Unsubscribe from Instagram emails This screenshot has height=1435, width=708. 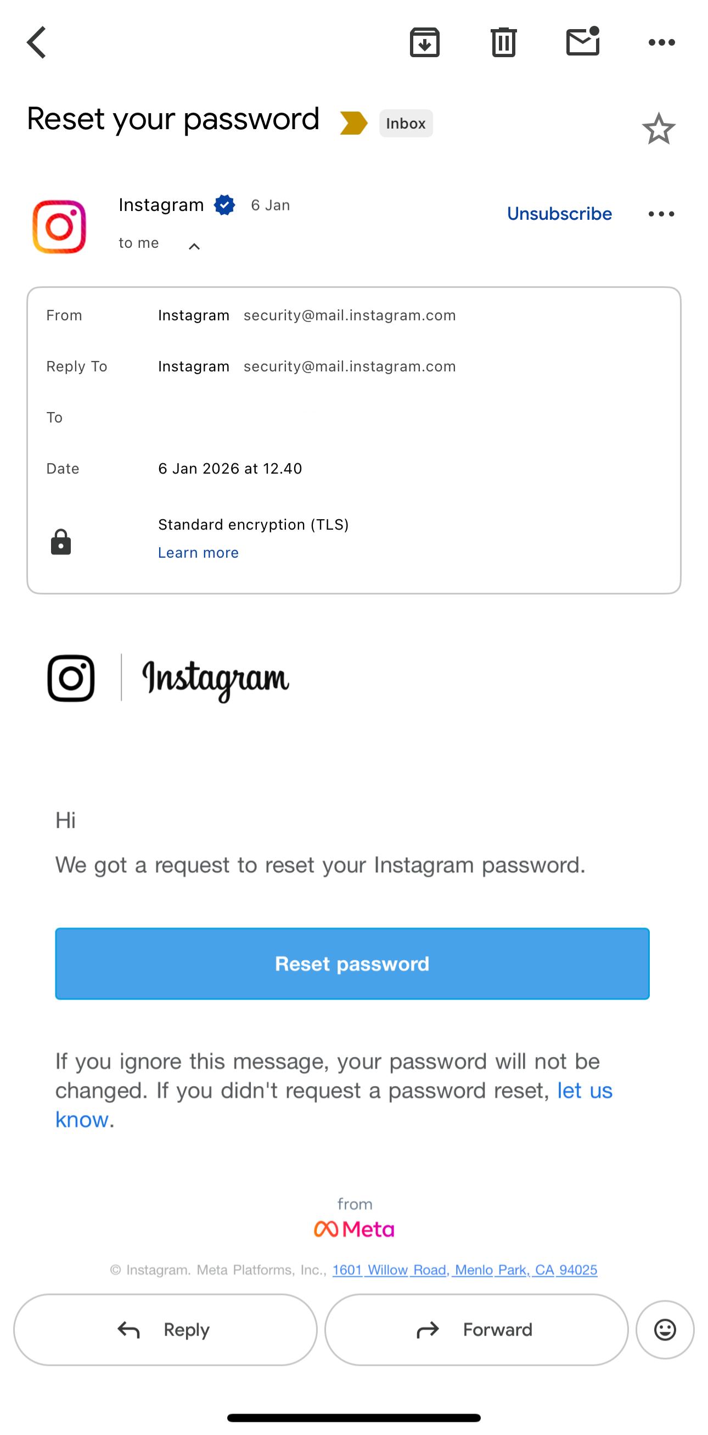coord(559,214)
